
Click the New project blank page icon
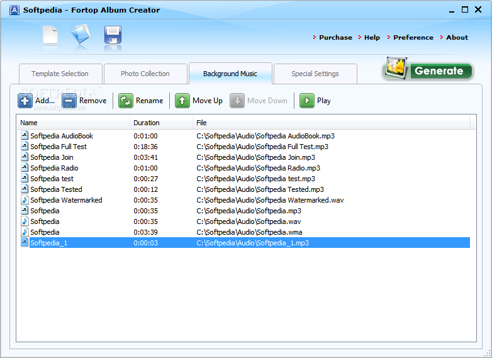click(x=50, y=36)
